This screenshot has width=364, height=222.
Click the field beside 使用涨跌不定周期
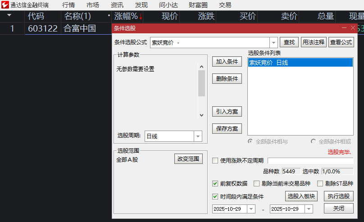click(x=310, y=160)
